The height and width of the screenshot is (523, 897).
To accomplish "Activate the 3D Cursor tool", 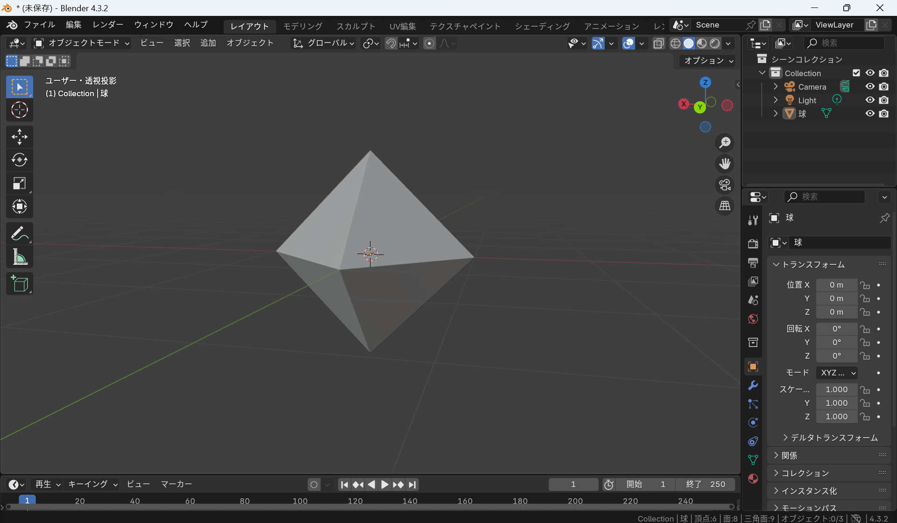I will (x=19, y=110).
